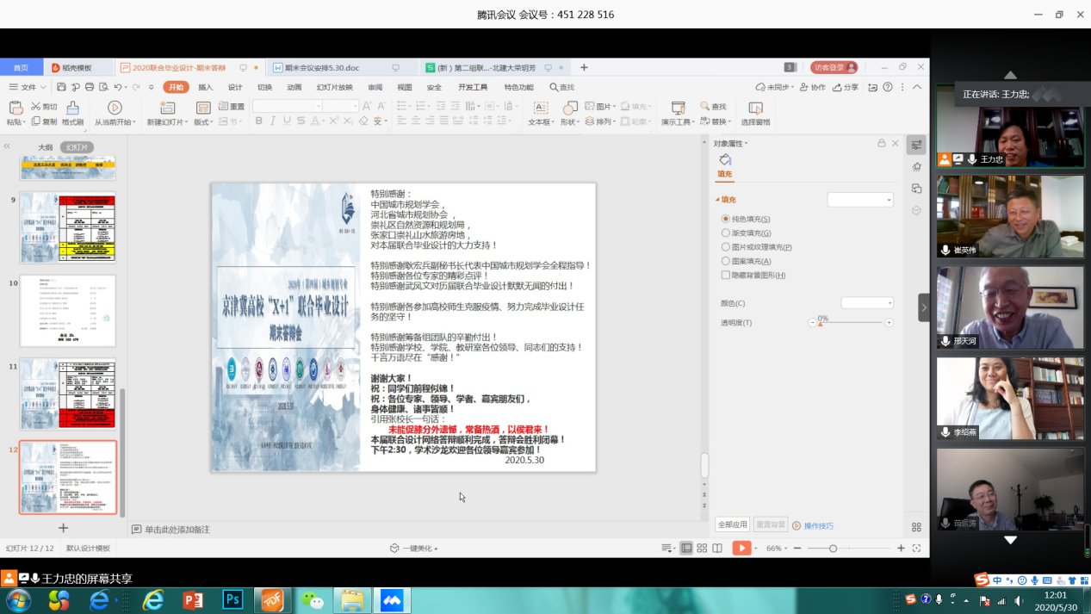This screenshot has width=1091, height=614.
Task: Switch to 期末会议安排5.30.doc document tab
Action: click(321, 68)
